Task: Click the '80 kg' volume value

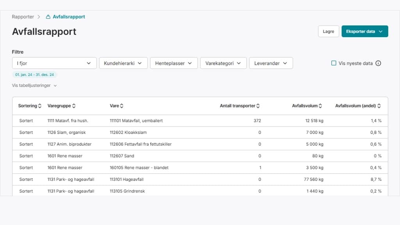Action: [x=318, y=156]
